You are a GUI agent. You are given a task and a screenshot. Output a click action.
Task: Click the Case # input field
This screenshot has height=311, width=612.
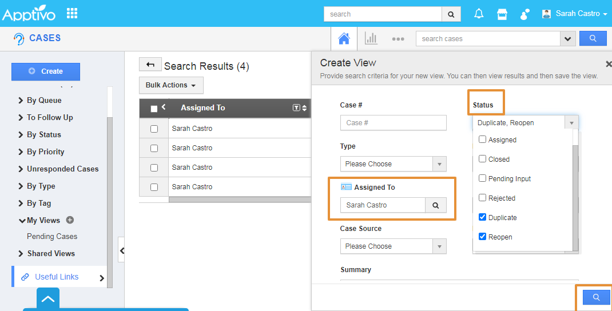(x=393, y=123)
